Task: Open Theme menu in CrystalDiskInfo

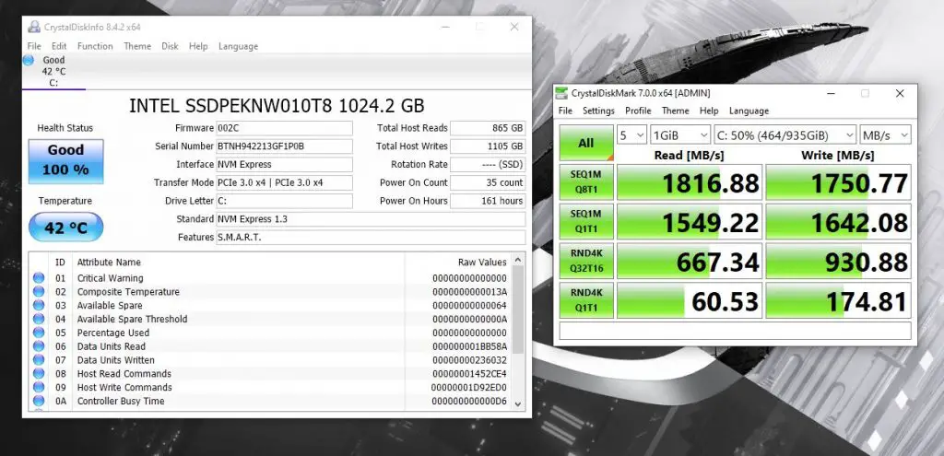Action: coord(137,46)
